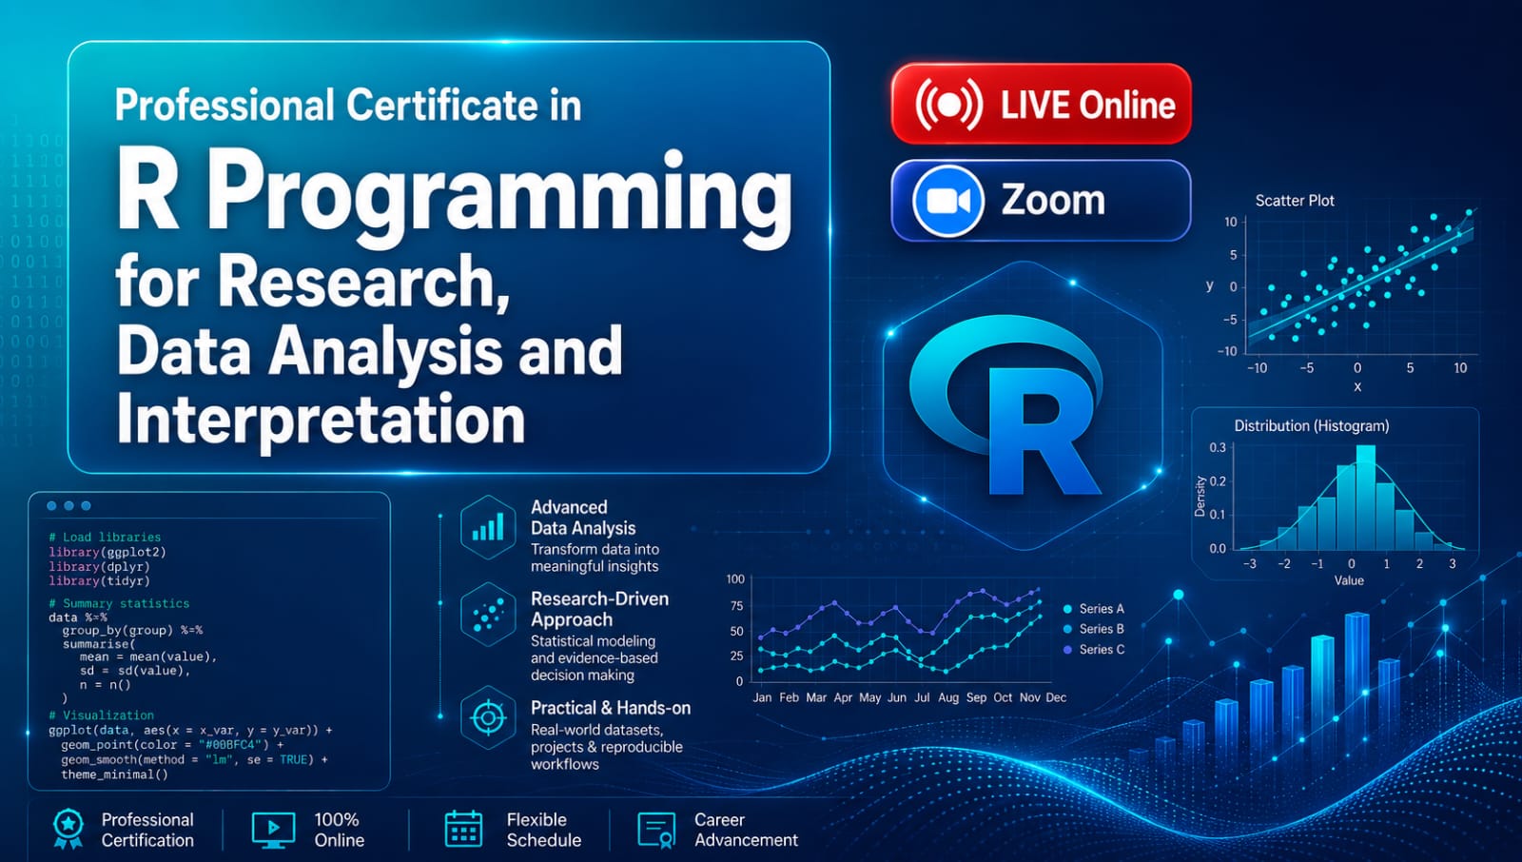Screen dimensions: 1522x862
Task: Click the Research-Driven Approach dots icon
Action: (488, 615)
